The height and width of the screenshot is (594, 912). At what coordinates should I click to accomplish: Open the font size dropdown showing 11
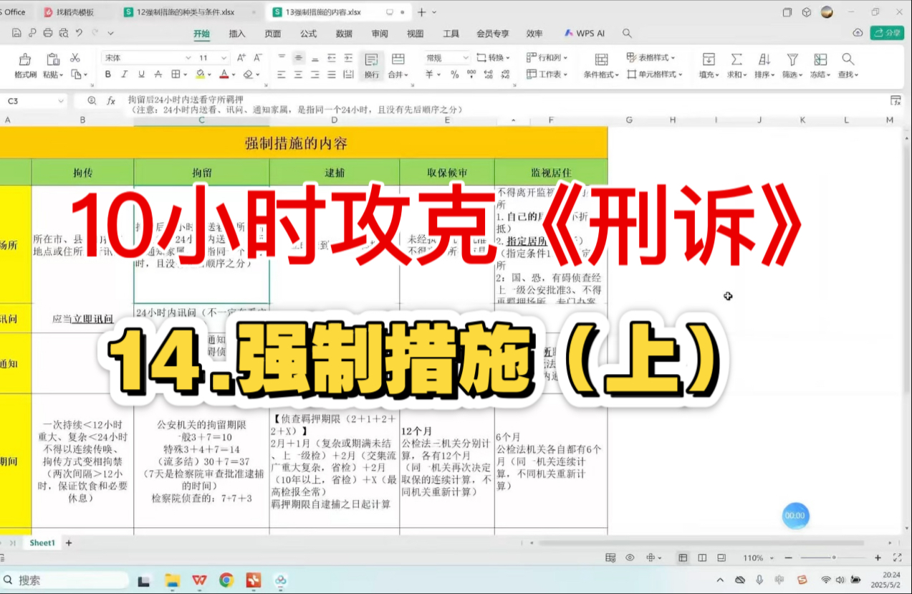pyautogui.click(x=224, y=58)
